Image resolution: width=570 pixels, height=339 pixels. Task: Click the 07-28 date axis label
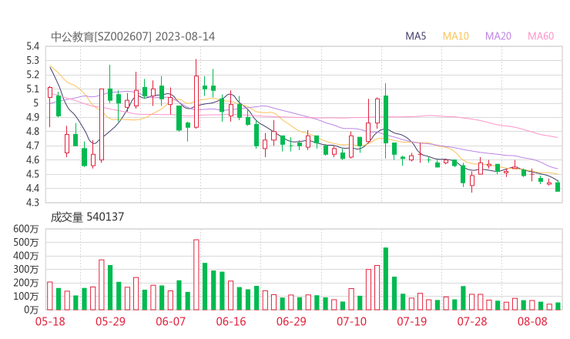coord(472,321)
